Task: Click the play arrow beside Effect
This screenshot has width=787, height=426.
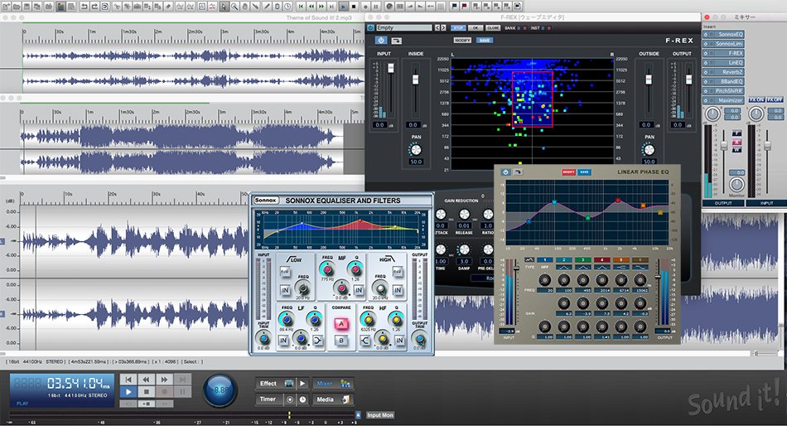Action: (302, 383)
